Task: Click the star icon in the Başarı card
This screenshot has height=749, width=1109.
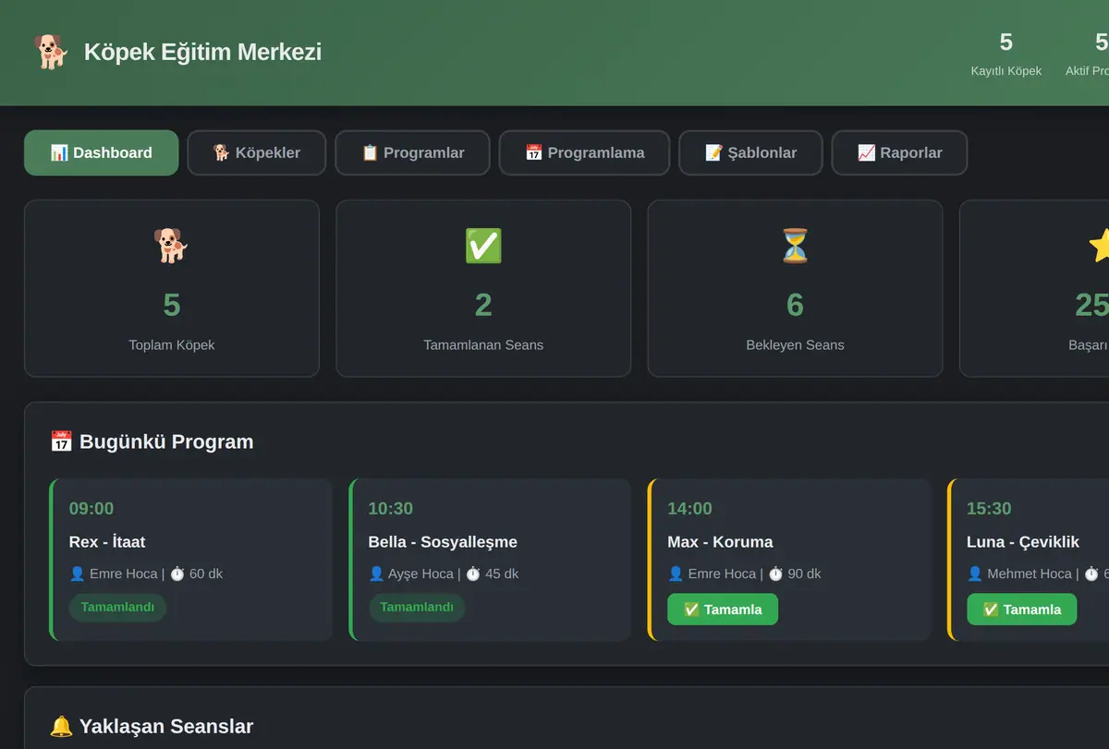Action: coord(1099,246)
